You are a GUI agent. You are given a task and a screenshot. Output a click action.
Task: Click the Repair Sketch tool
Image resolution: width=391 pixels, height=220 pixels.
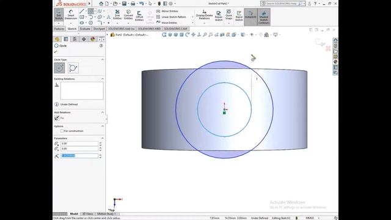click(219, 16)
